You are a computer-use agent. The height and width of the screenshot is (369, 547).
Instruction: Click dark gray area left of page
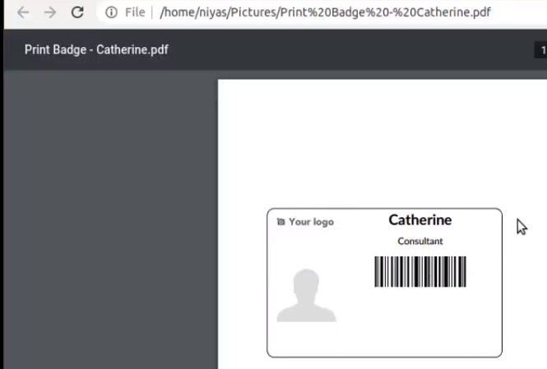click(x=111, y=219)
